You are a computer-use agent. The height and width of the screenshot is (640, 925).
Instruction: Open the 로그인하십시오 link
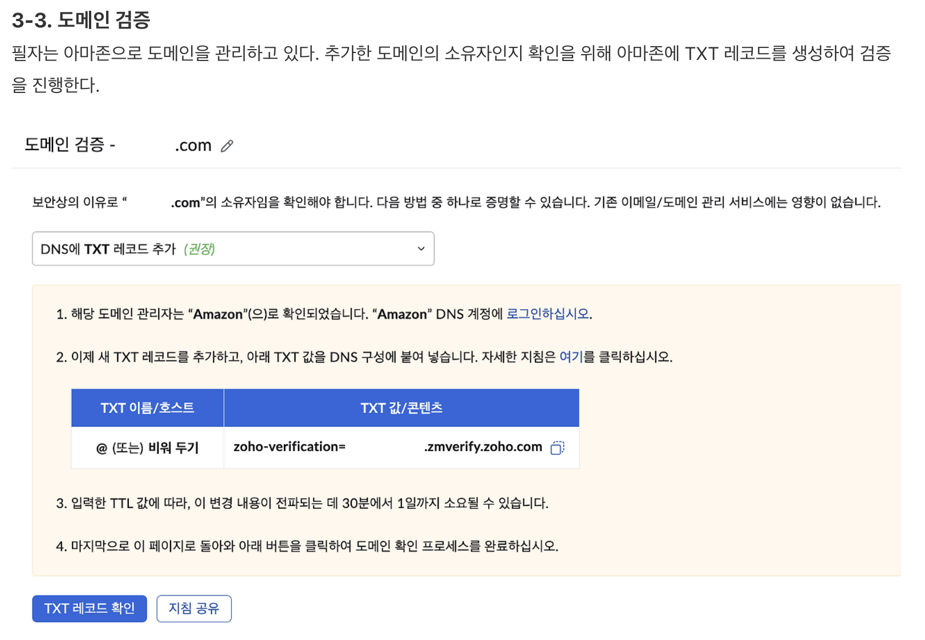coord(547,314)
